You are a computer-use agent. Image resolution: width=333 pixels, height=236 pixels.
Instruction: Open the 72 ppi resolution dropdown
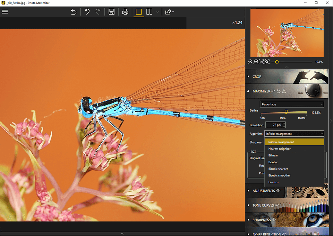275,125
